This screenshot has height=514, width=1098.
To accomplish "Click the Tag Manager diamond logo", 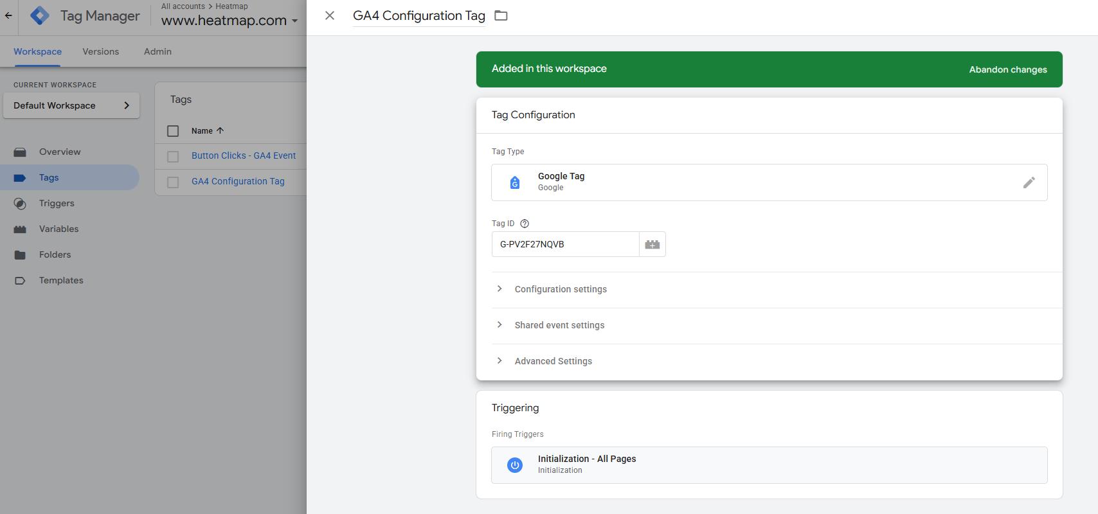I will click(40, 15).
